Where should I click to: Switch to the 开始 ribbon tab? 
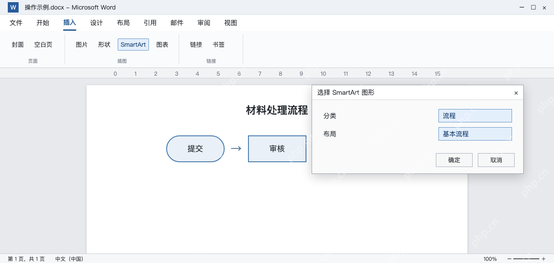43,23
